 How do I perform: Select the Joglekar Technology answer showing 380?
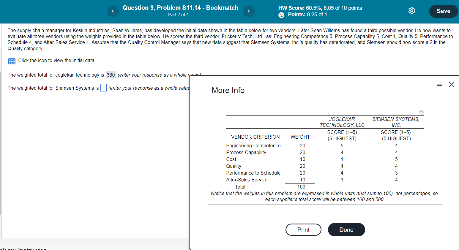click(x=111, y=75)
